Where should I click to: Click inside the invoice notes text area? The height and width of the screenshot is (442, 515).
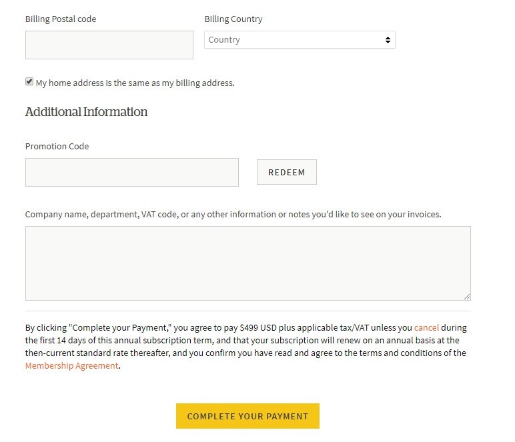[x=247, y=263]
